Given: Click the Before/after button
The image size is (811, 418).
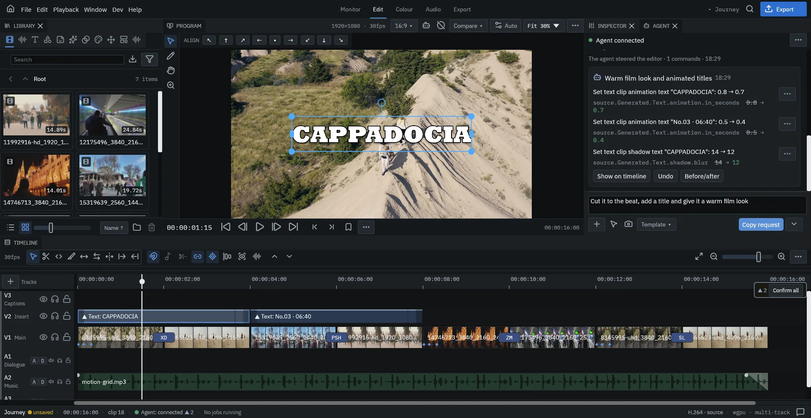Looking at the screenshot, I should (702, 176).
